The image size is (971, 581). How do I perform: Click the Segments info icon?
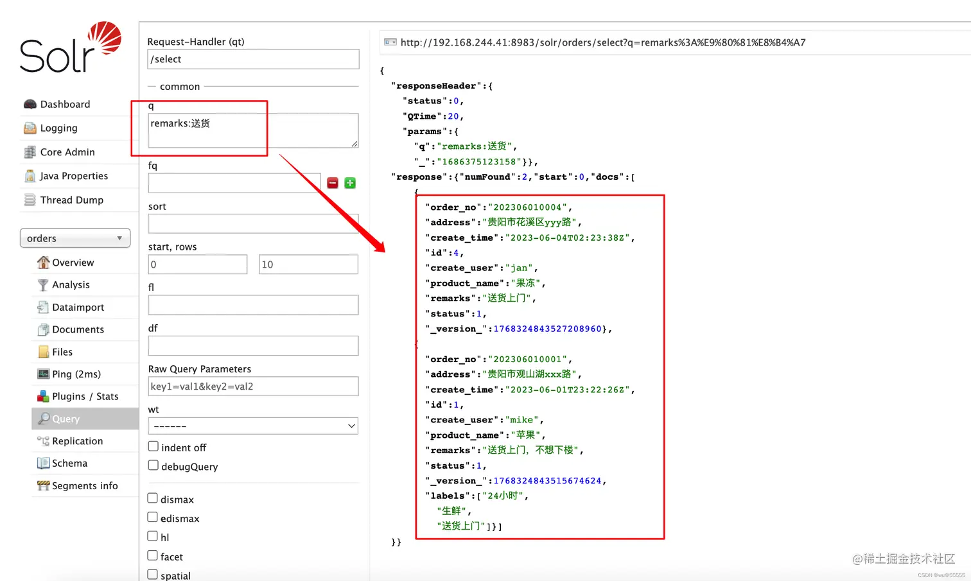(x=43, y=486)
